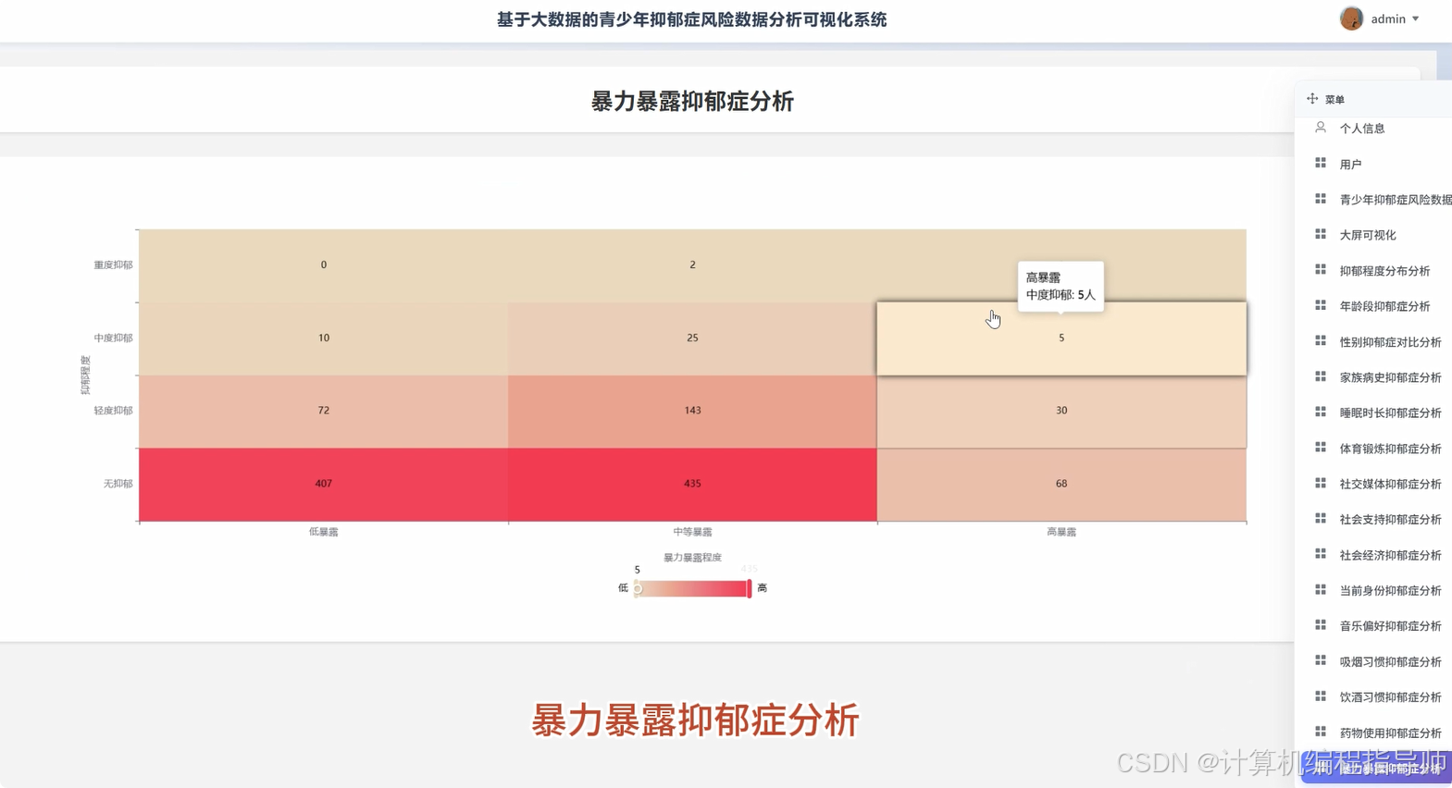The height and width of the screenshot is (788, 1452).
Task: Click heatmap cell with value 68
Action: click(x=1061, y=485)
